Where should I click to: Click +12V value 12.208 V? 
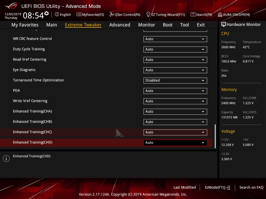[x=228, y=145]
